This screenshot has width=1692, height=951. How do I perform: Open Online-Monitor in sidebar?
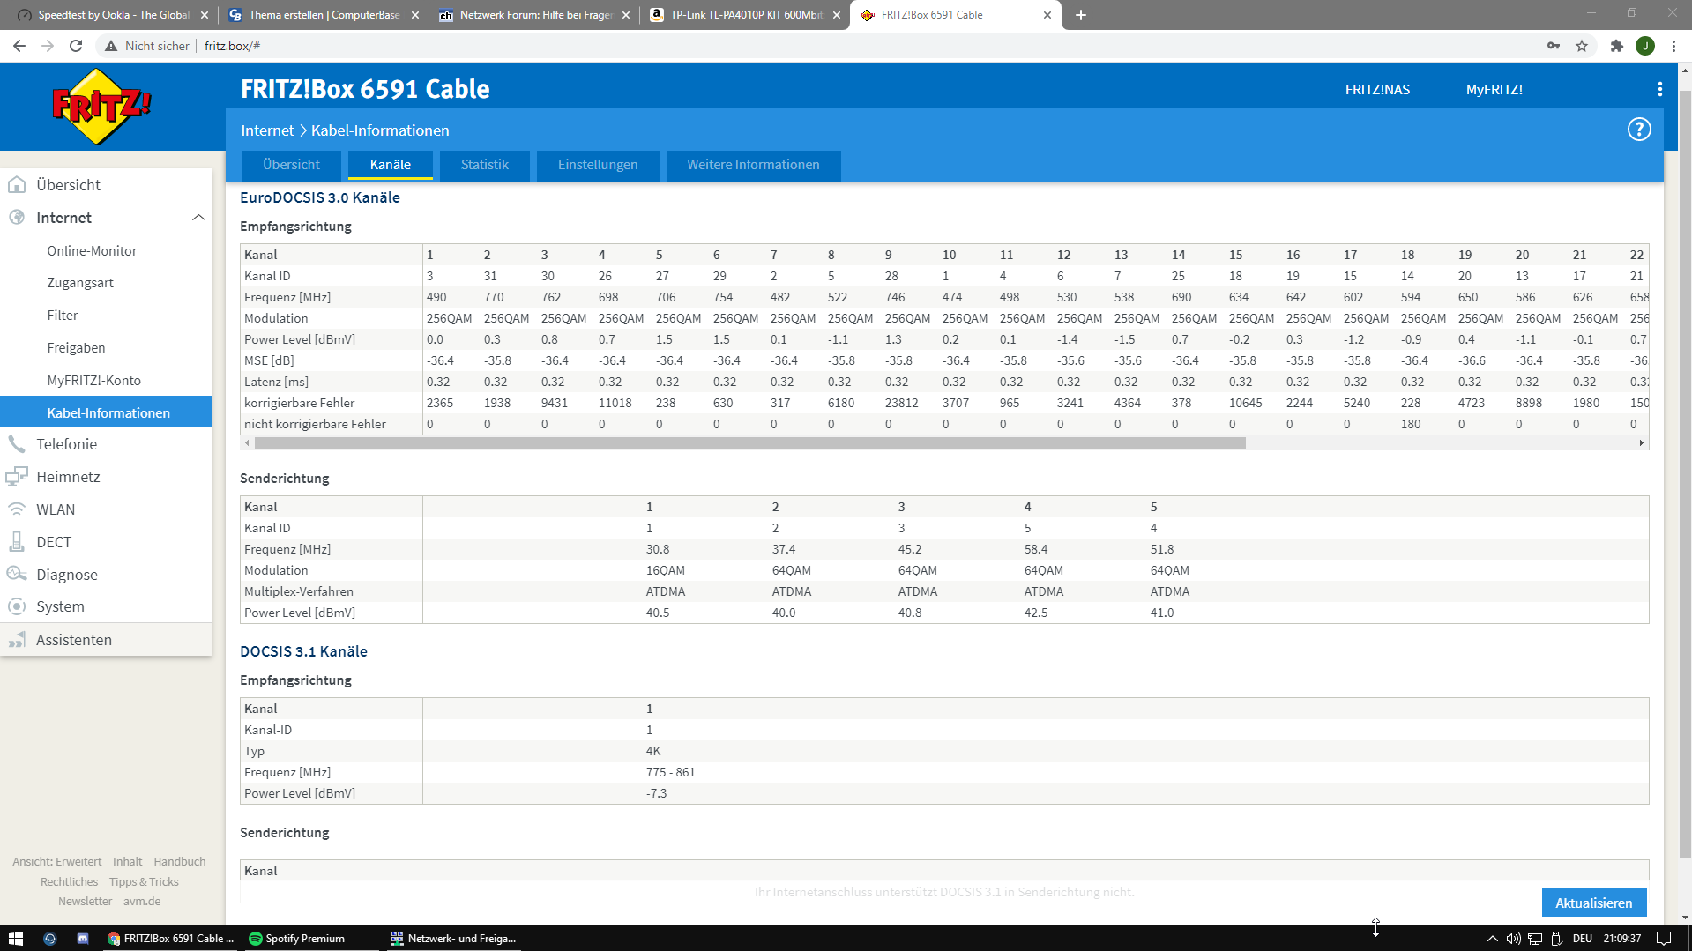tap(92, 251)
